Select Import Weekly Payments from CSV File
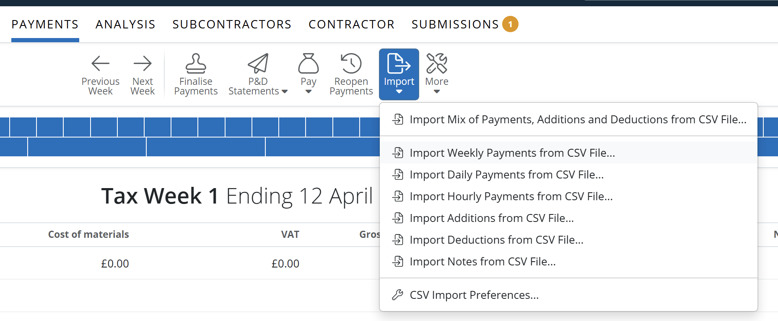The width and height of the screenshot is (778, 321). tap(568, 153)
